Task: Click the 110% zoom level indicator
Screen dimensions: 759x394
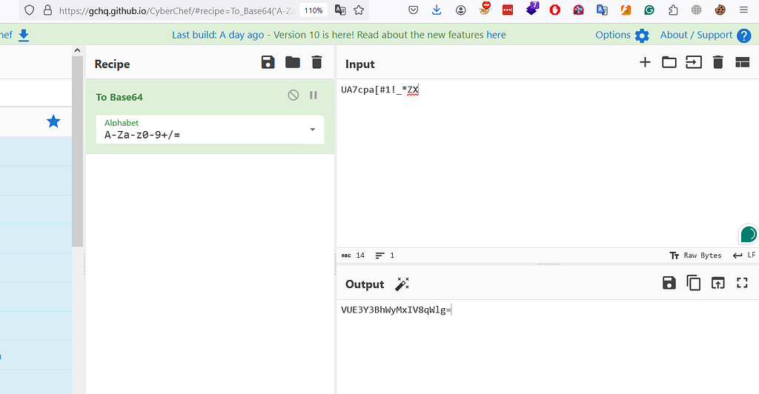Action: pyautogui.click(x=314, y=10)
